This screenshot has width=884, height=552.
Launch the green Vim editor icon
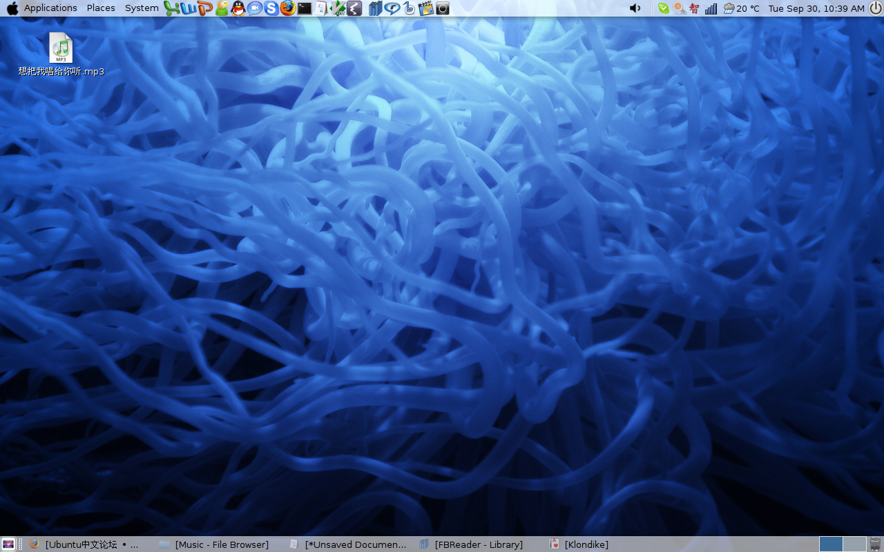338,8
